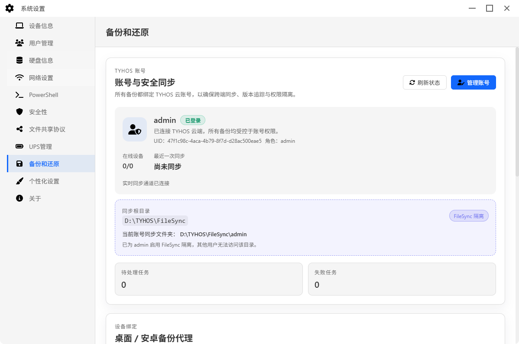Click the laptop icon beside 设备信息
The width and height of the screenshot is (519, 344).
pyautogui.click(x=19, y=26)
